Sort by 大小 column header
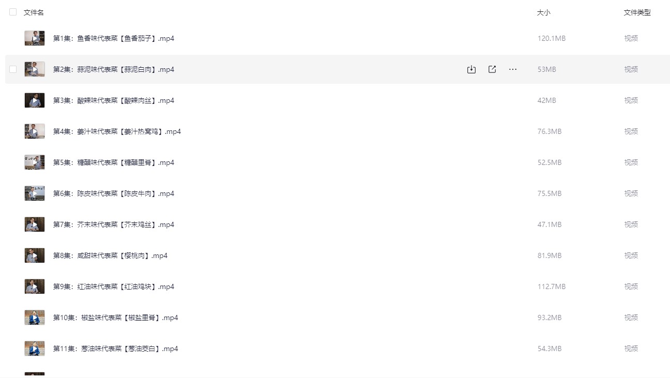The image size is (670, 378). click(x=543, y=12)
